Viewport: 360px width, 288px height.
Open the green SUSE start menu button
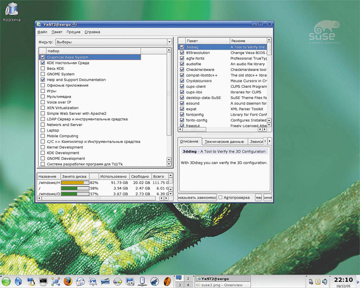click(x=6, y=281)
